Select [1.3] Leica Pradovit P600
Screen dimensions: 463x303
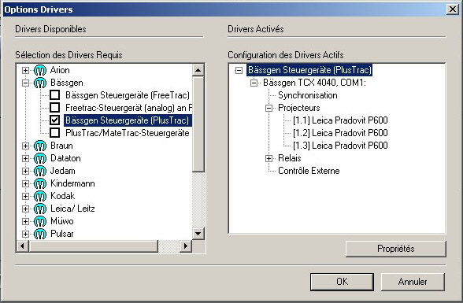340,146
